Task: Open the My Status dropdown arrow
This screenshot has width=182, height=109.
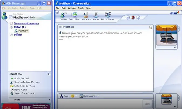Action: pyautogui.click(x=11, y=17)
